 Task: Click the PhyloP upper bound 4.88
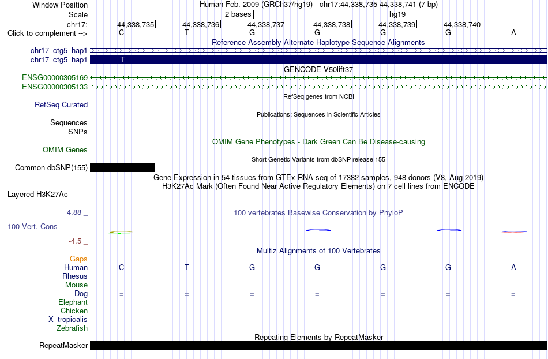[x=74, y=212]
